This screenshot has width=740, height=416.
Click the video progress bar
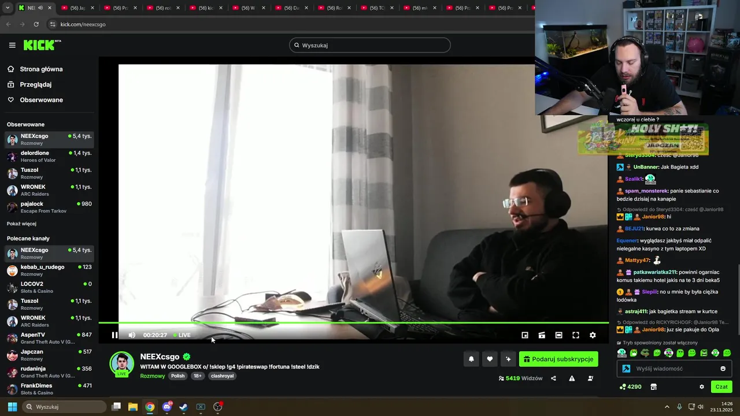pyautogui.click(x=353, y=323)
